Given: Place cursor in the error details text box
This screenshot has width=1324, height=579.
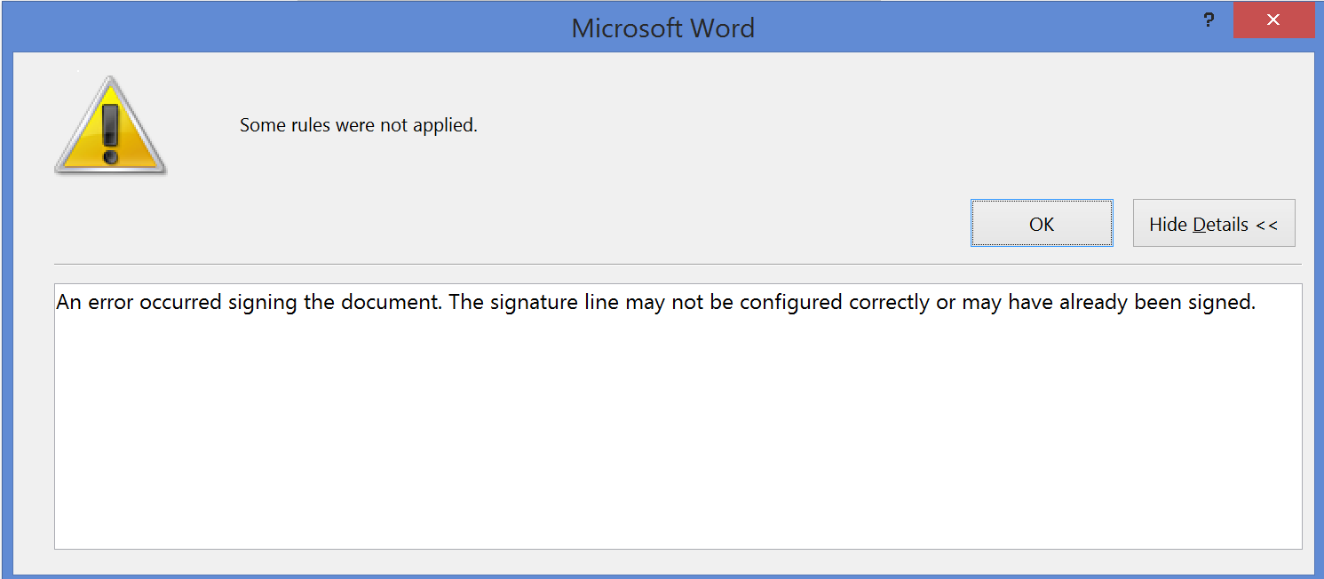Looking at the screenshot, I should [678, 416].
